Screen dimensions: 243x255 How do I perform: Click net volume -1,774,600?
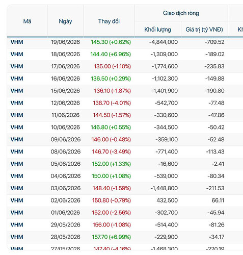[165, 66]
